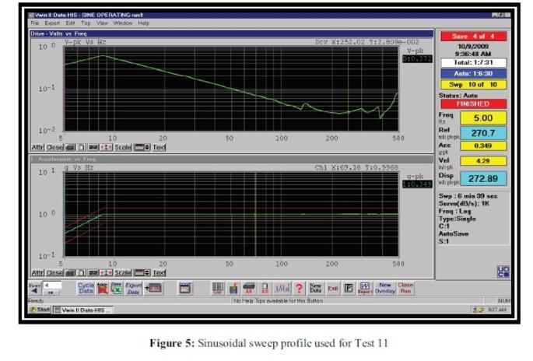The height and width of the screenshot is (361, 533).
Task: Click the red Save 4 of 4 indicator
Action: tap(474, 37)
